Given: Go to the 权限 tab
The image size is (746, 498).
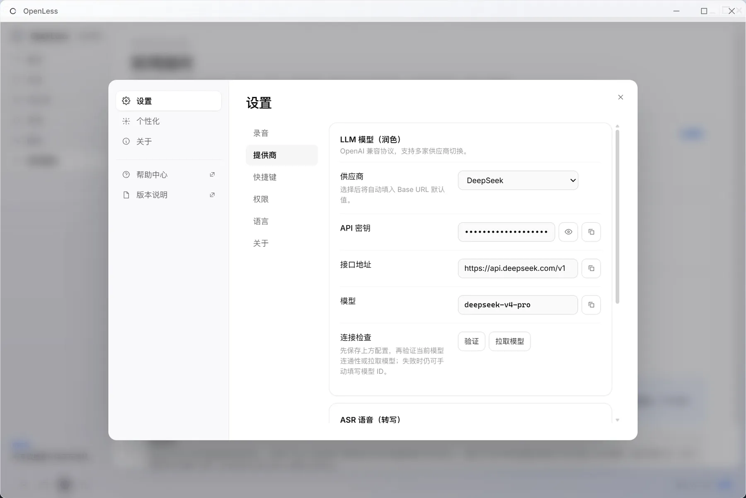Looking at the screenshot, I should 281,199.
